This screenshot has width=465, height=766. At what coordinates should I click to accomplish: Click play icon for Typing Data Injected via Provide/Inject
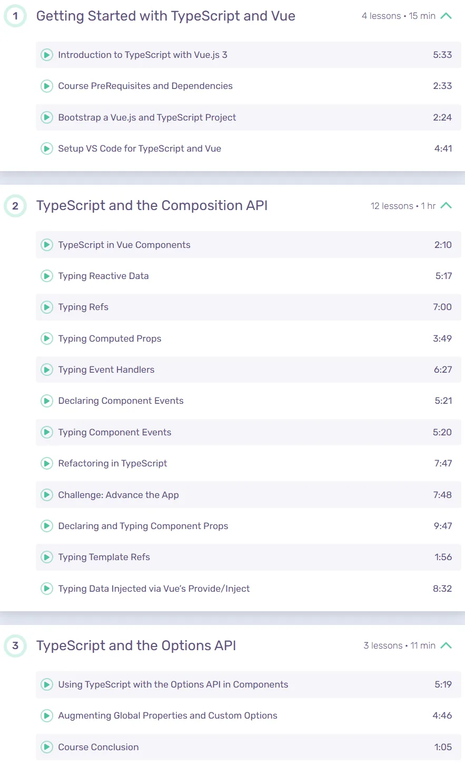point(47,589)
